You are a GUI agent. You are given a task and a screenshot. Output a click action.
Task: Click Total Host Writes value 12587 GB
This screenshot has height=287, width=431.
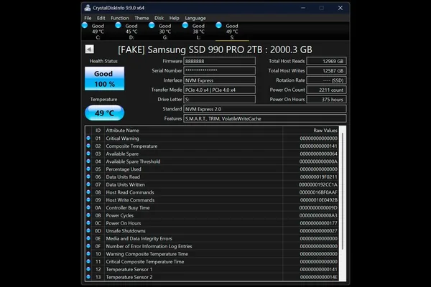pos(327,70)
